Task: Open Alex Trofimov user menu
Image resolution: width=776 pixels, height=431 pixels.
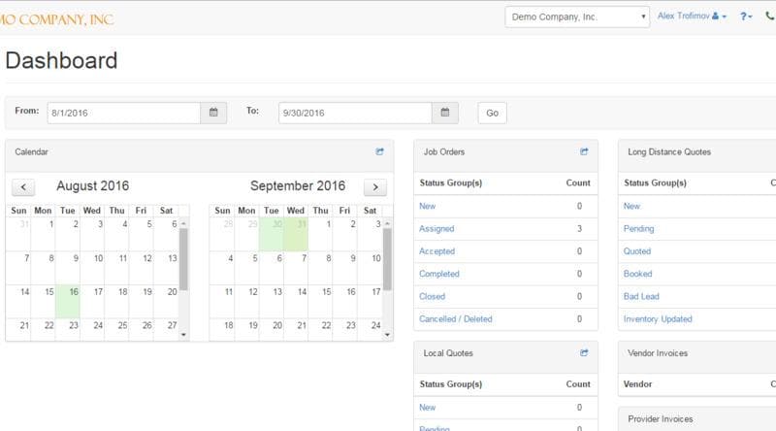Action: [692, 17]
